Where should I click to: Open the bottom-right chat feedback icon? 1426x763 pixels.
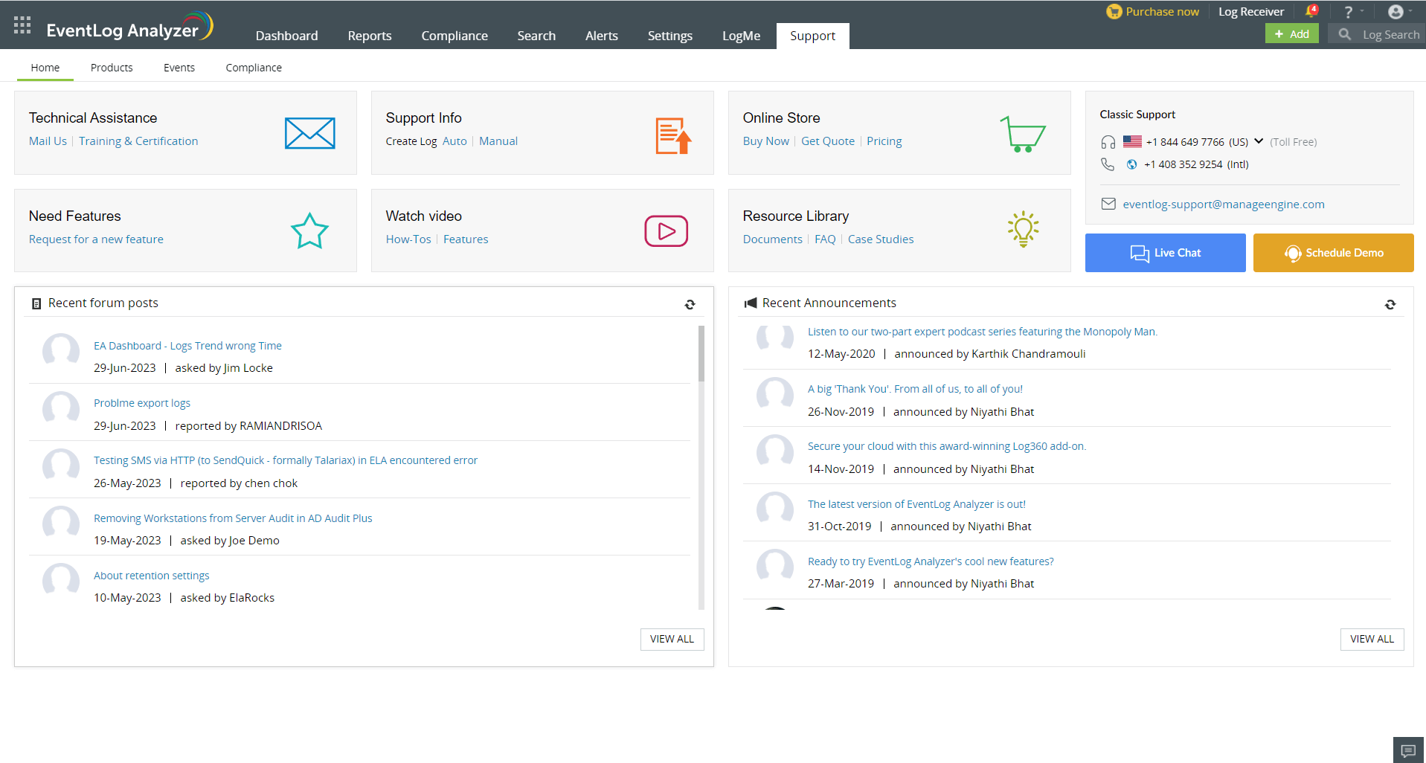coord(1407,750)
